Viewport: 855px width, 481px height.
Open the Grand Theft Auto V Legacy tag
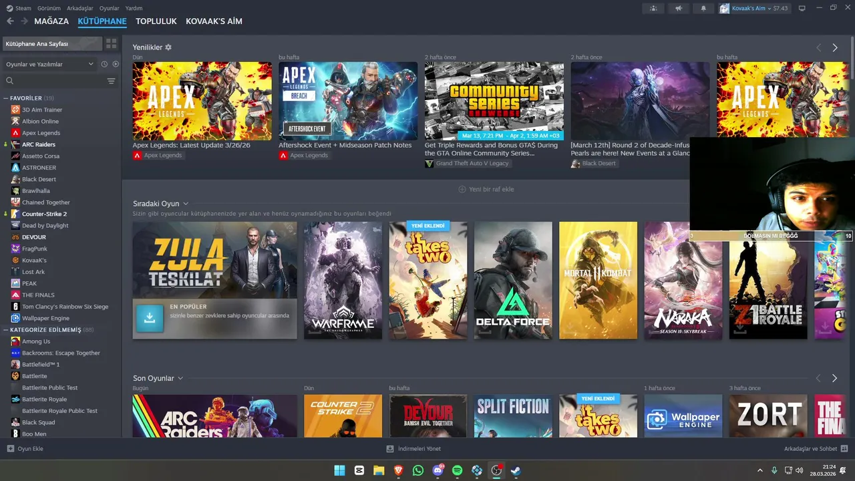(x=467, y=163)
